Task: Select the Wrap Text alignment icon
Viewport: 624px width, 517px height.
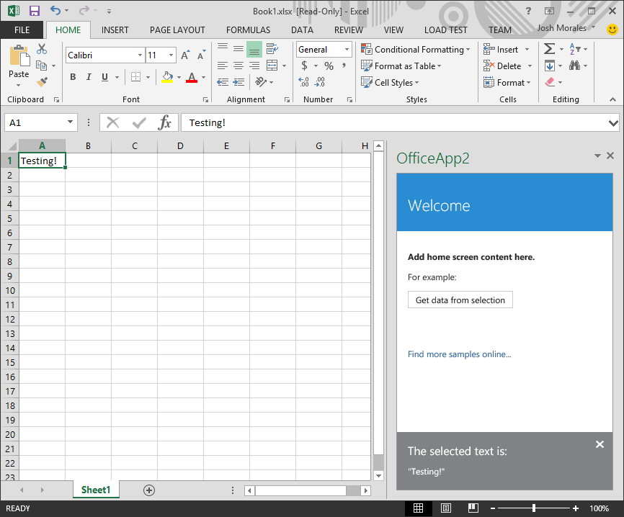Action: 272,49
